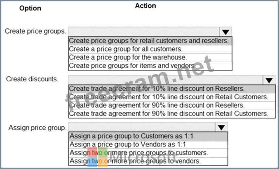
Task: Click the Microsoft logo watermark
Action: pos(132,157)
